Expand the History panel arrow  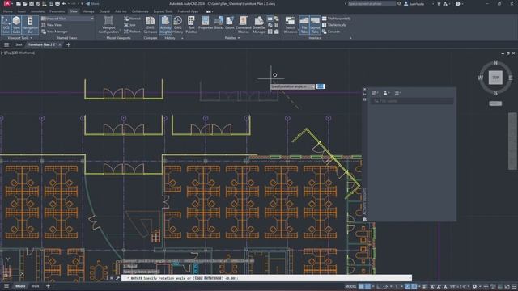182,38
